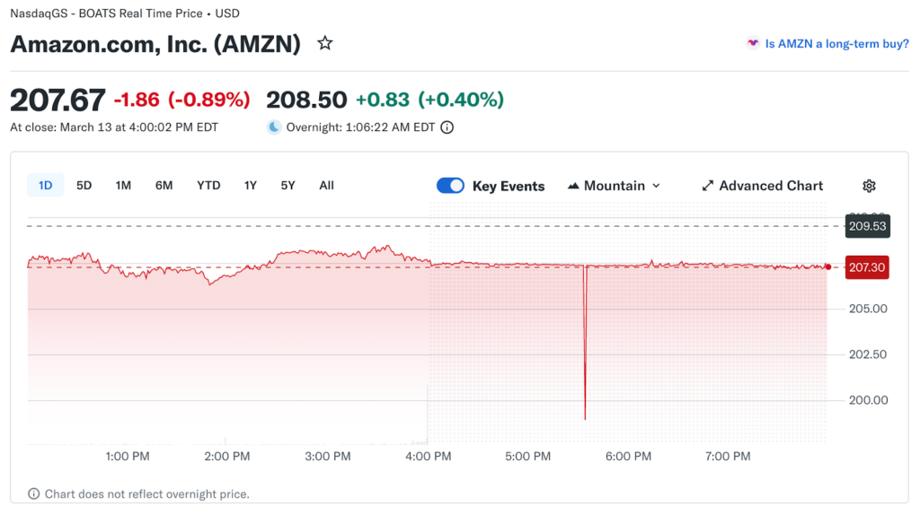Toggle the Key Events switch off
920x515 pixels.
(x=450, y=186)
